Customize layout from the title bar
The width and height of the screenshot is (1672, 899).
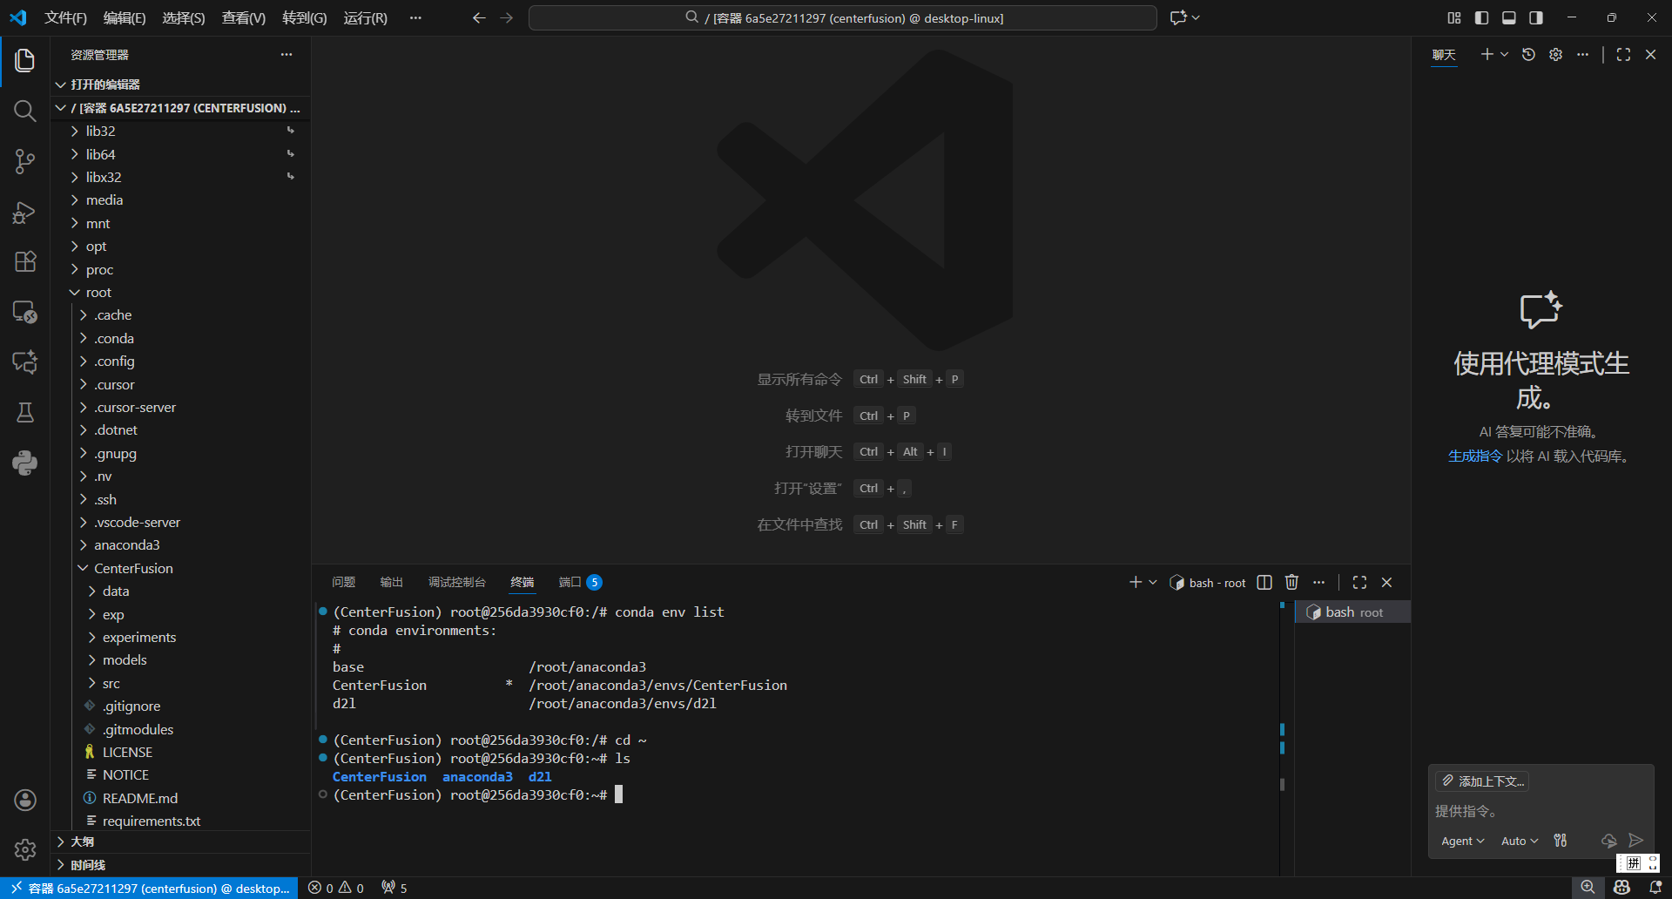point(1454,17)
